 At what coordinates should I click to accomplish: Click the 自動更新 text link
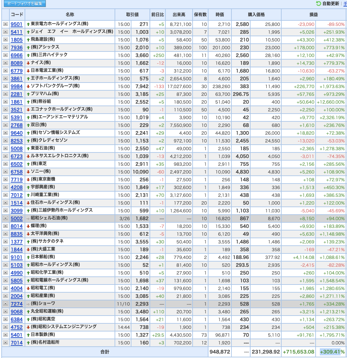pyautogui.click(x=330, y=4)
